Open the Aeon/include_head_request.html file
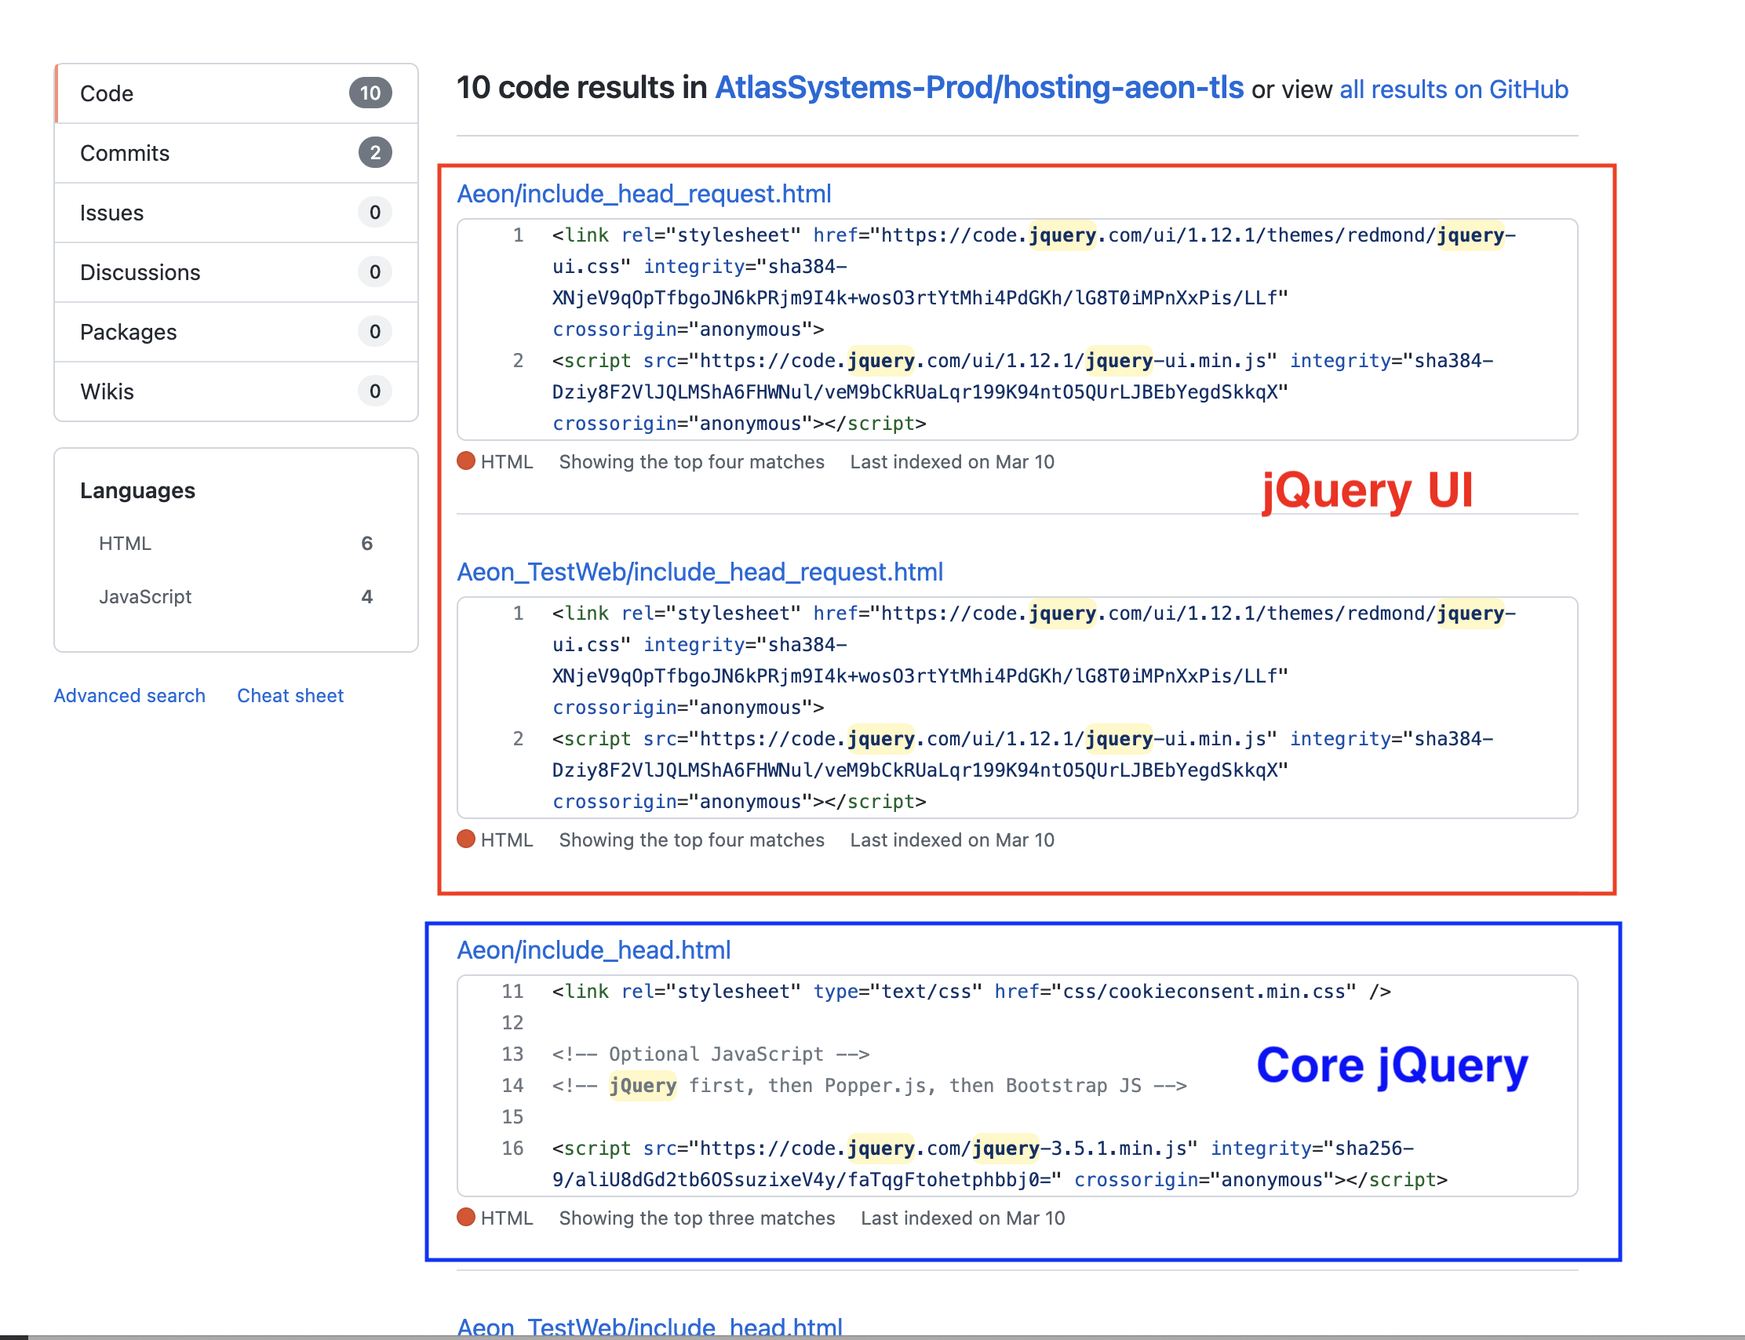Screen dimensions: 1745x1340 click(x=644, y=194)
